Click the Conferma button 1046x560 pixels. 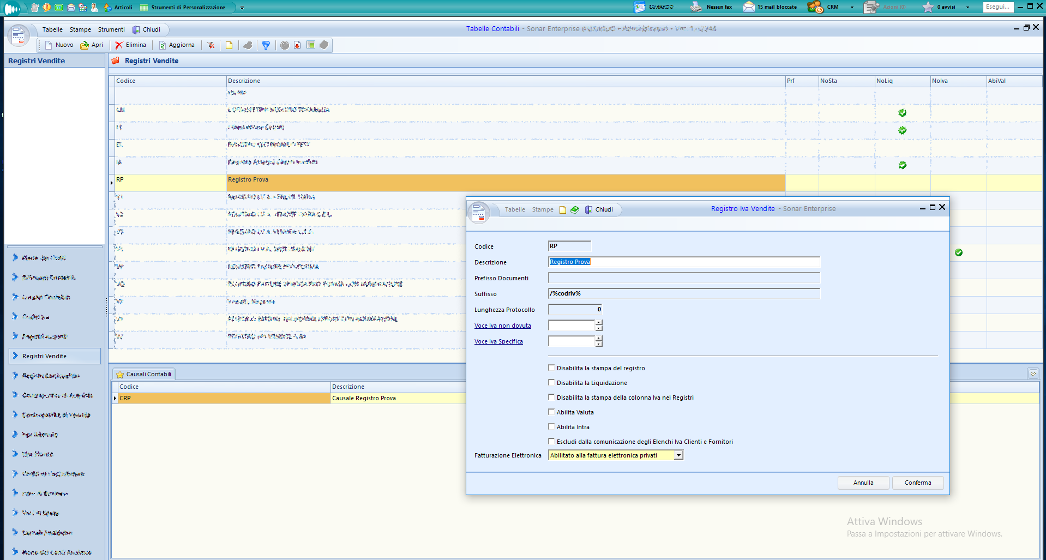click(x=917, y=483)
